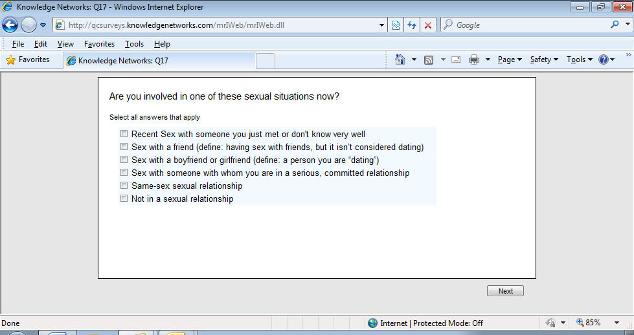The height and width of the screenshot is (335, 634).
Task: Click the Refresh page icon
Action: 412,25
